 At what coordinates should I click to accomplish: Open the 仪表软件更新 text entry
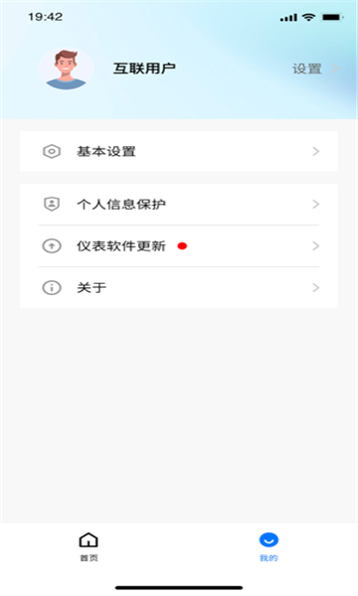click(x=121, y=246)
